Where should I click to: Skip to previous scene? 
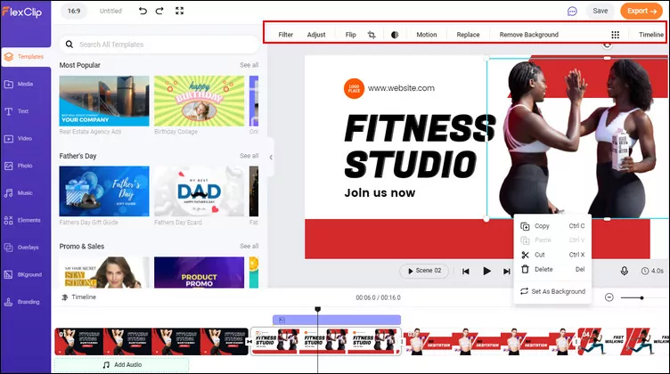466,271
